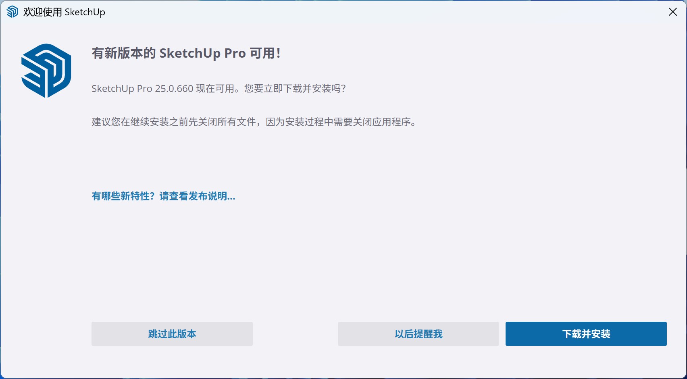Image resolution: width=687 pixels, height=379 pixels.
Task: Click the 建议您在继续安装之前 advice sentence
Action: (254, 122)
